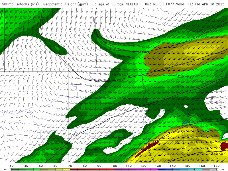The width and height of the screenshot is (228, 171).
Task: Click the 100 value on the color scale
Action: coord(114,166)
